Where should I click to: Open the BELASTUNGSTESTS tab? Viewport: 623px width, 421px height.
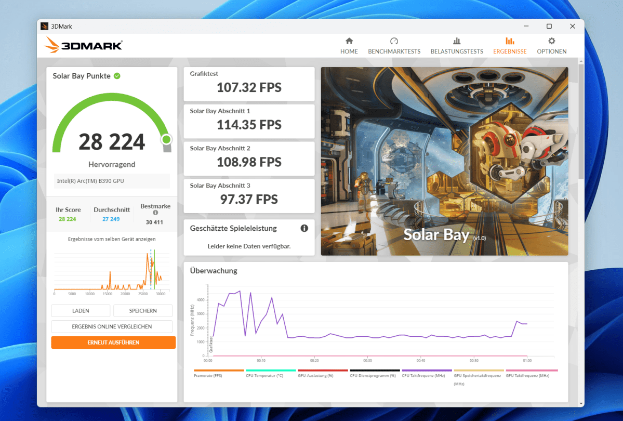457,46
